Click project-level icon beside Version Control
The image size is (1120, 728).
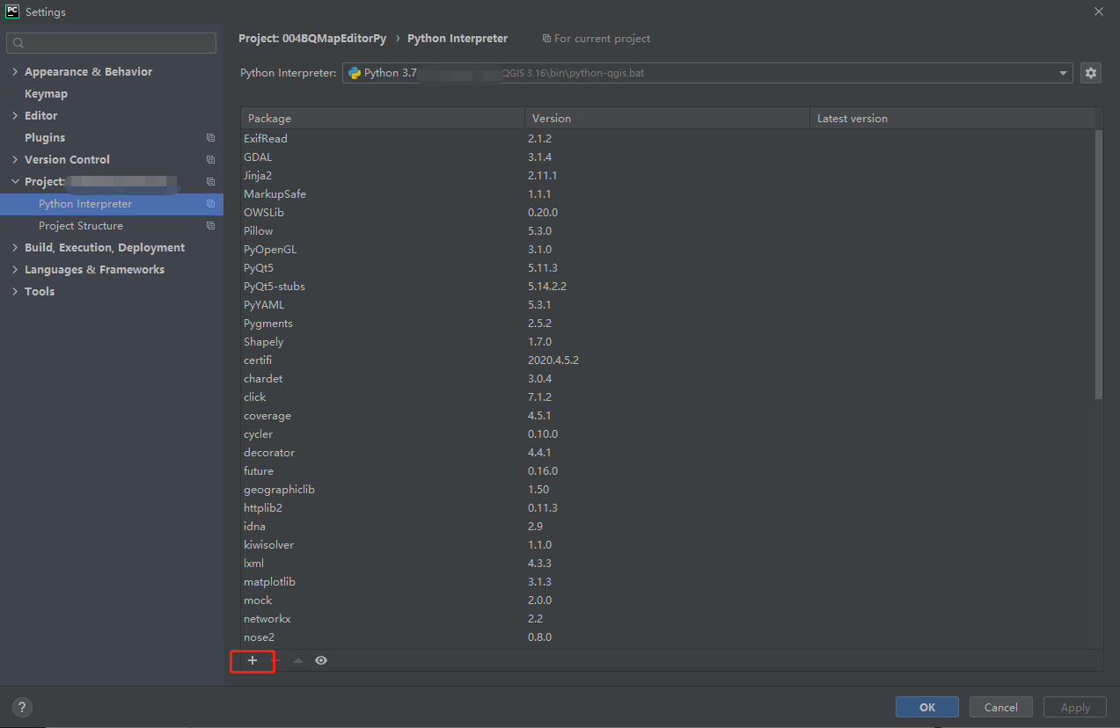tap(210, 160)
